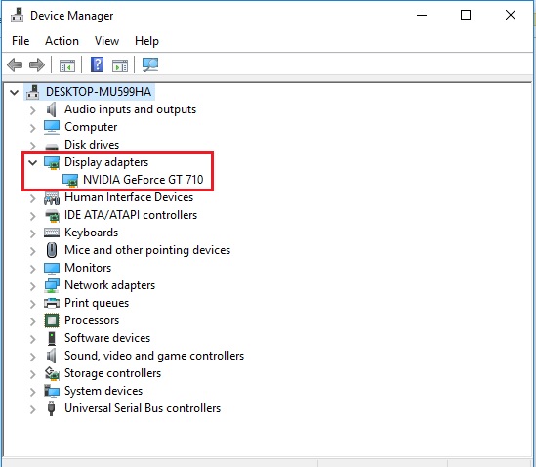Select the DESKTOP-MU599HA root node

coord(99,92)
